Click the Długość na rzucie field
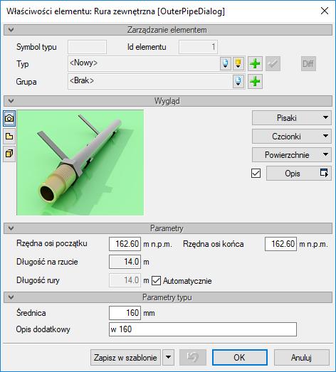Image resolution: width=336 pixels, height=372 pixels. point(125,262)
